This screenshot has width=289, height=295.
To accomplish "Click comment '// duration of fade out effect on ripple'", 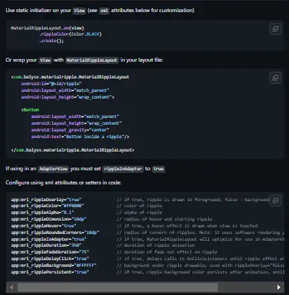I will tap(167, 252).
